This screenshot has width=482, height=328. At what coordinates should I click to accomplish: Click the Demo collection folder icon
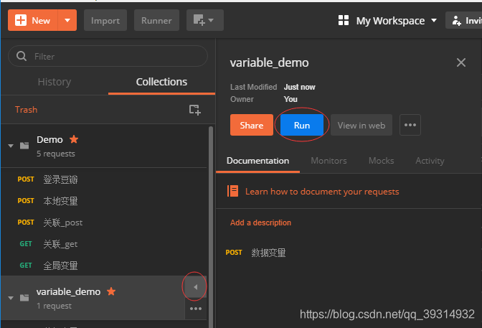24,146
